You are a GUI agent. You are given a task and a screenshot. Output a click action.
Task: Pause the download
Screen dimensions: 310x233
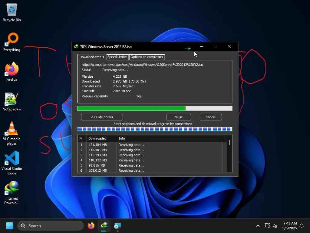178,117
